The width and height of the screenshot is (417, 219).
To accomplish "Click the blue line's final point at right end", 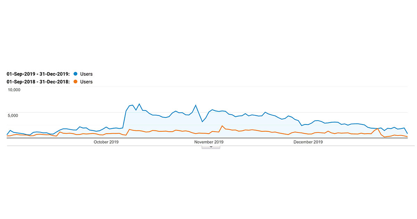I will click(x=407, y=133).
